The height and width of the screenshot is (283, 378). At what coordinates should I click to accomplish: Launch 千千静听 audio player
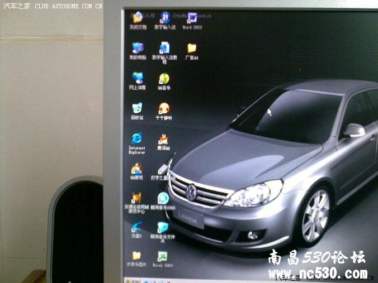point(164,108)
